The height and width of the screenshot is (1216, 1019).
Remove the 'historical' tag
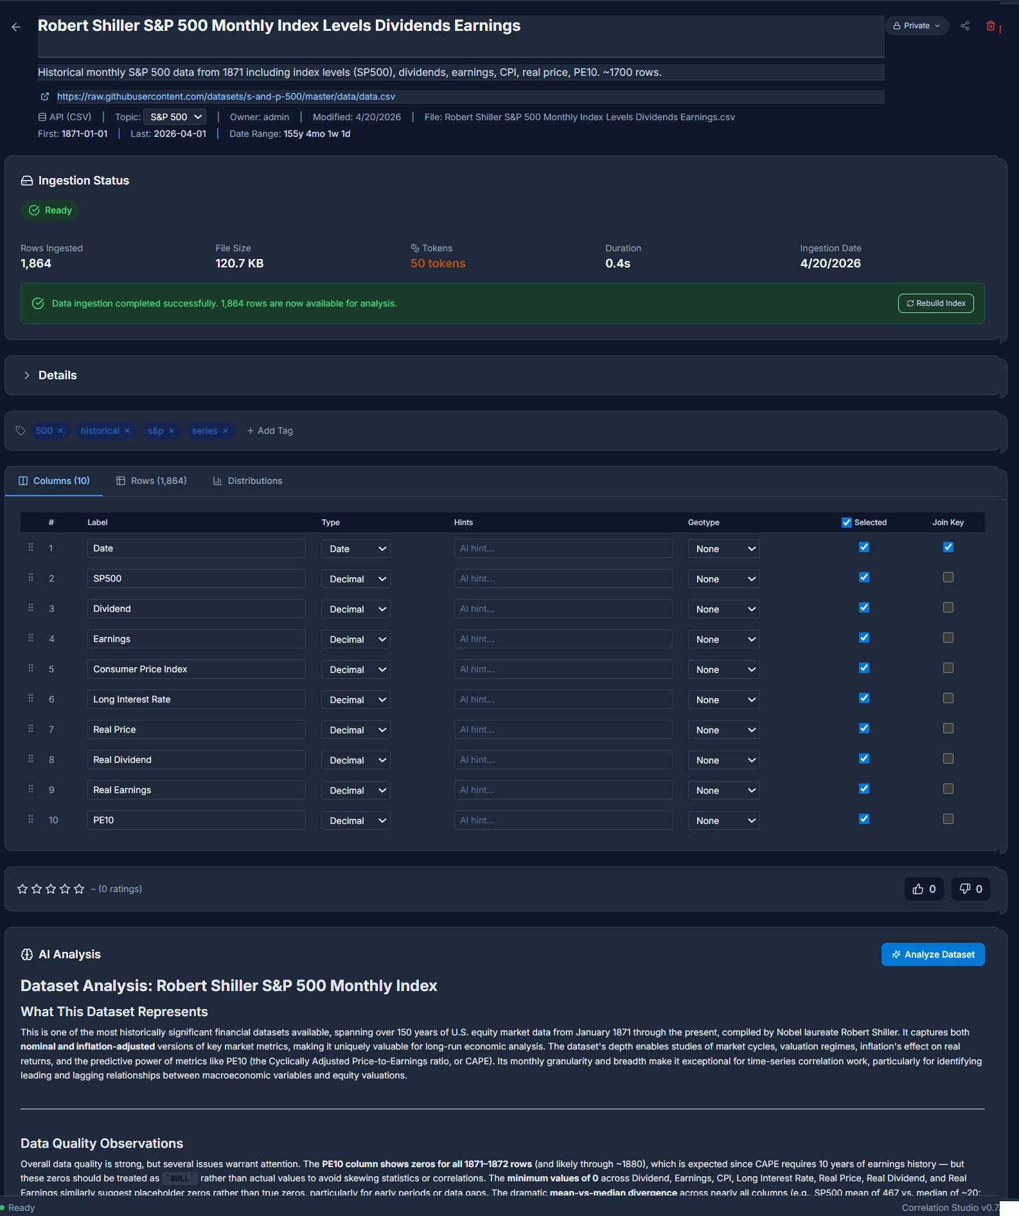tap(127, 431)
